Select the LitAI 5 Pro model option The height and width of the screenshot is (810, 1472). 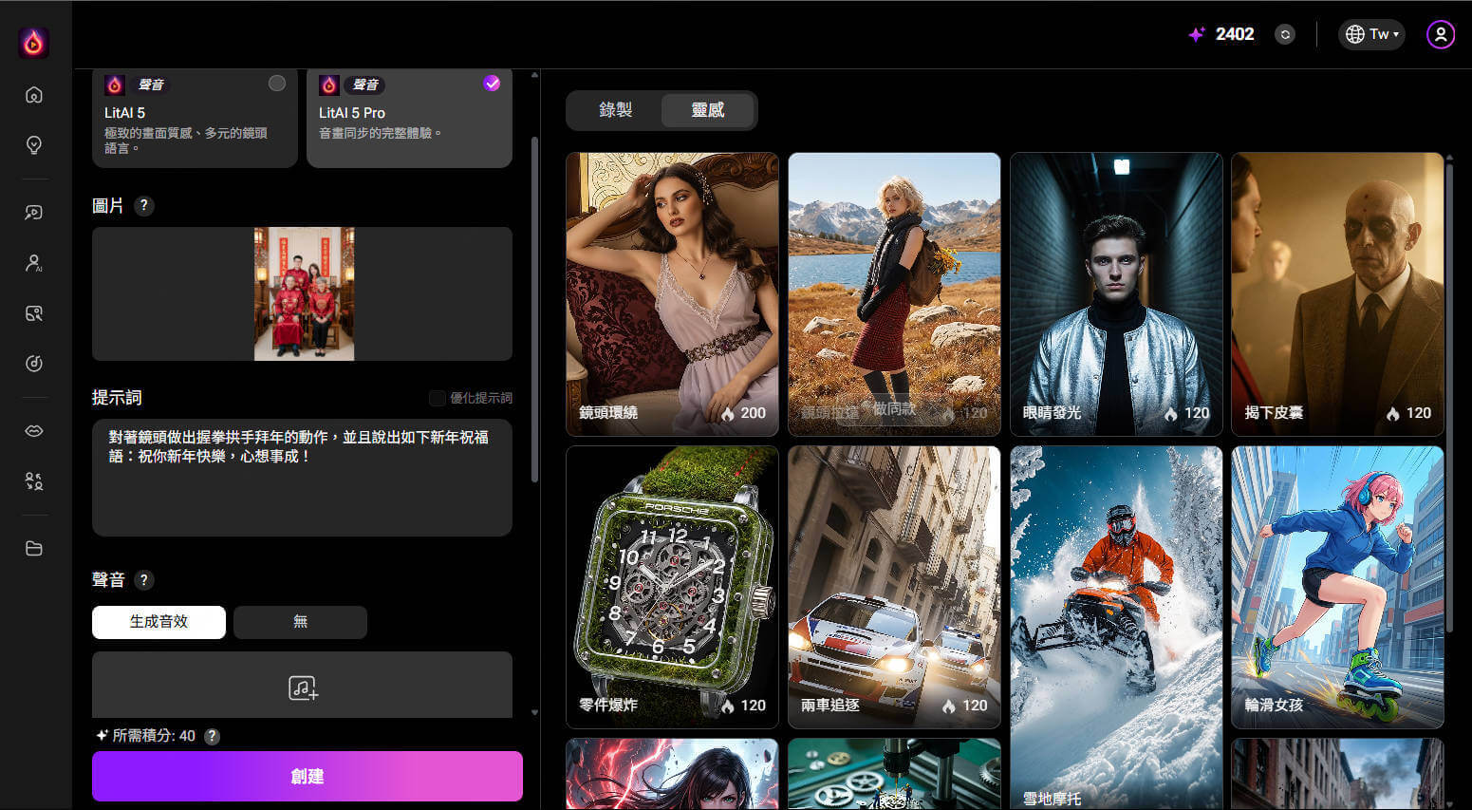click(491, 84)
